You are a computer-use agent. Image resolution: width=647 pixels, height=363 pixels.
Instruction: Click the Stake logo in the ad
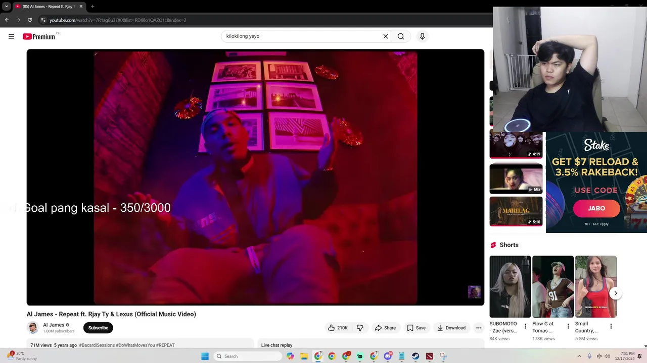click(596, 145)
